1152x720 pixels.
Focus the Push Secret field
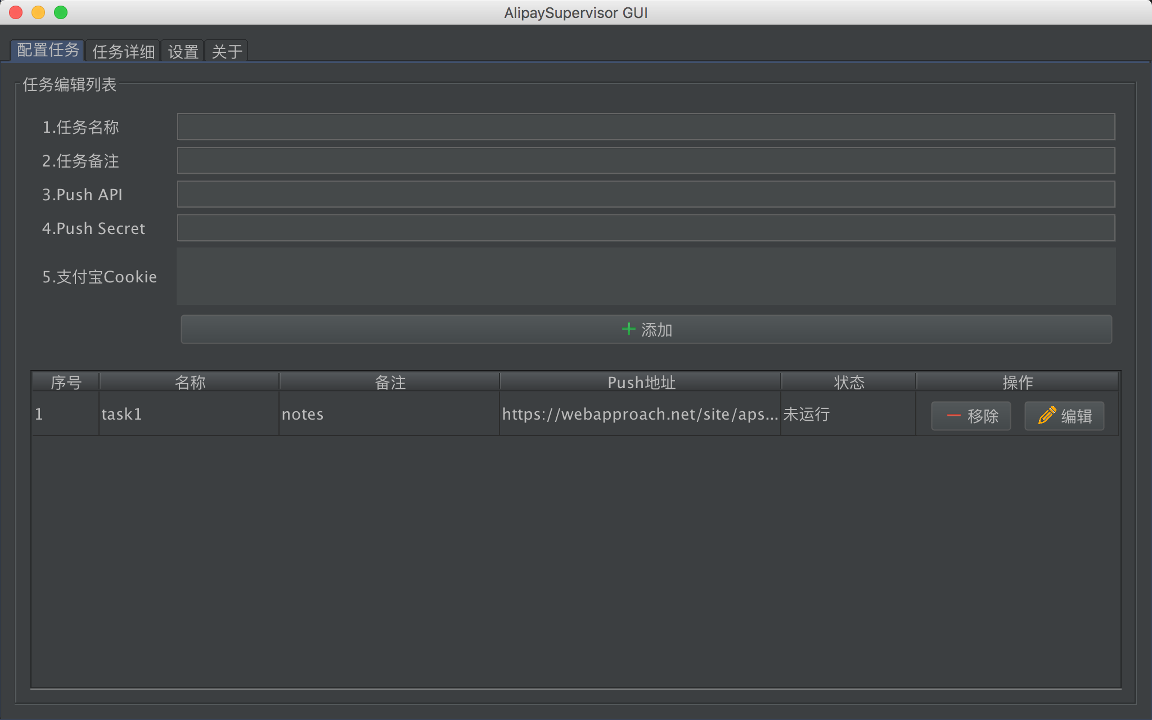point(646,228)
